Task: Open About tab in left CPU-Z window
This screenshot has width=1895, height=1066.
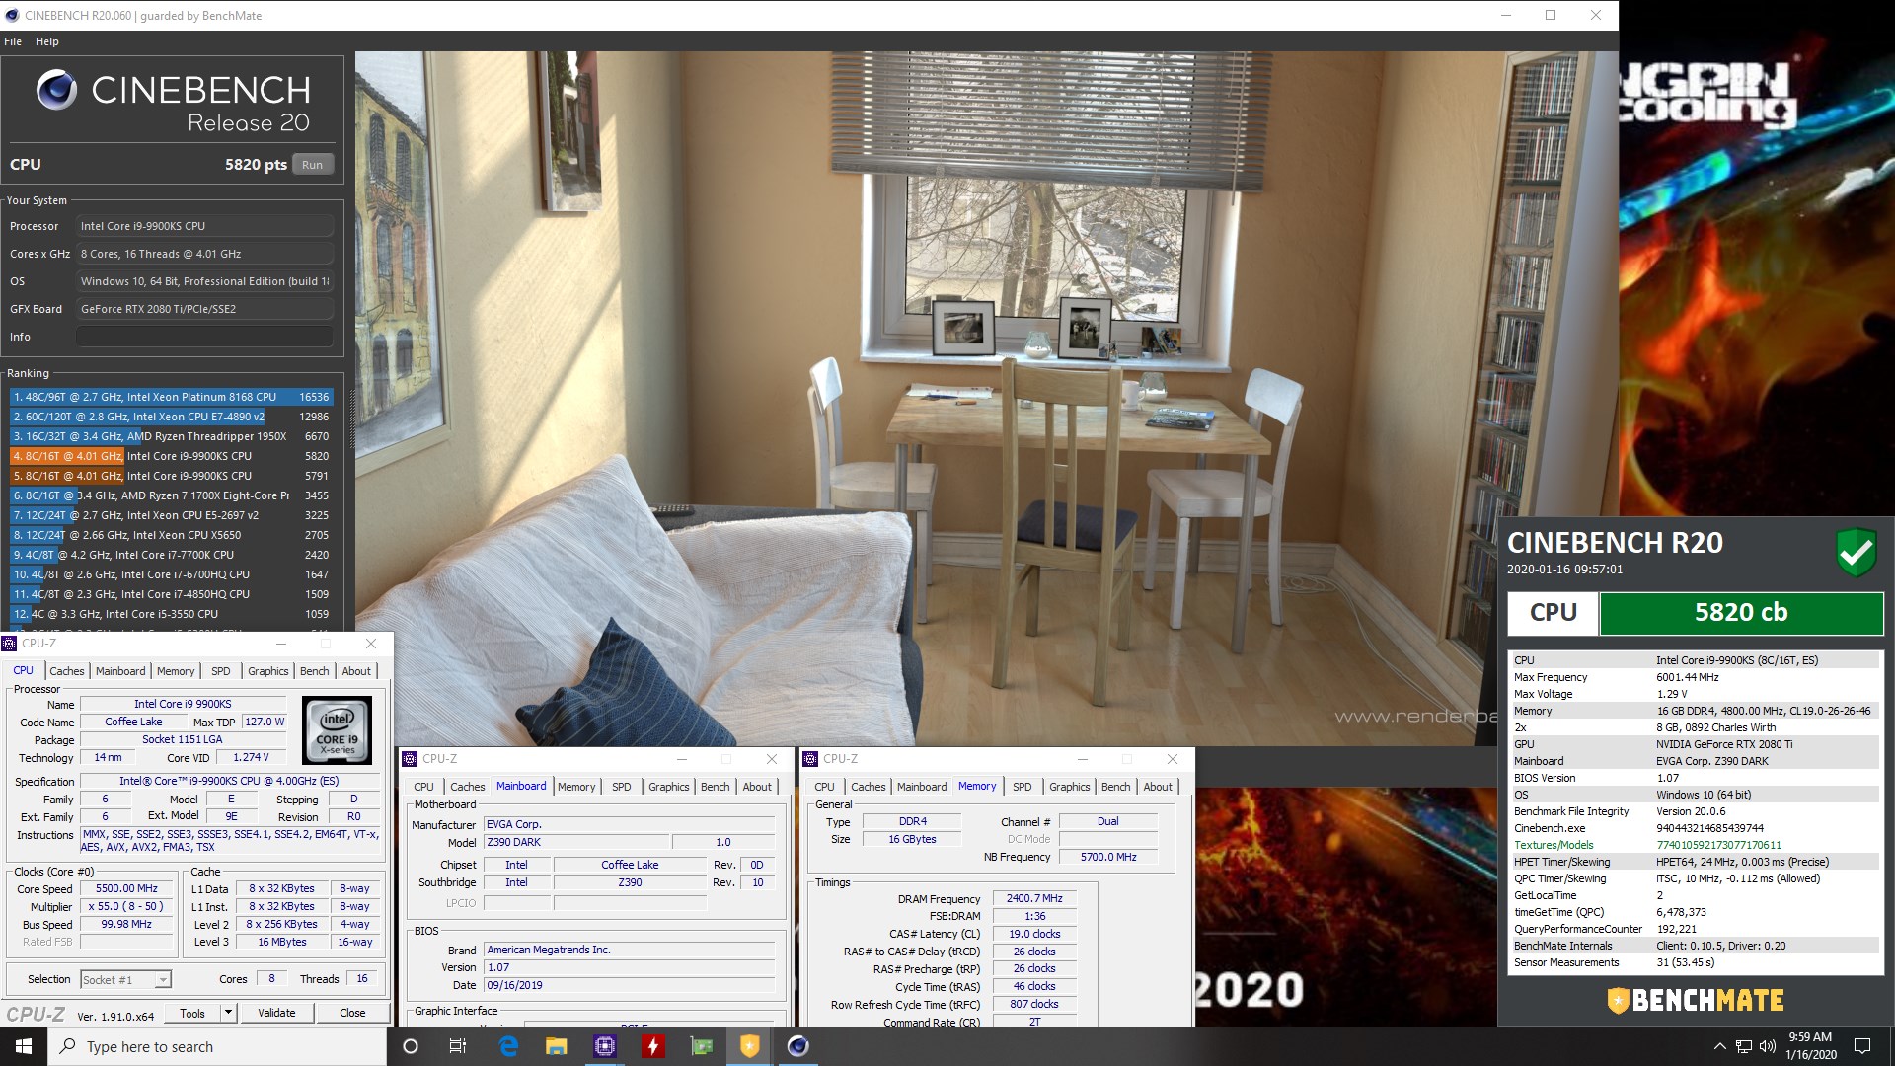Action: [356, 671]
